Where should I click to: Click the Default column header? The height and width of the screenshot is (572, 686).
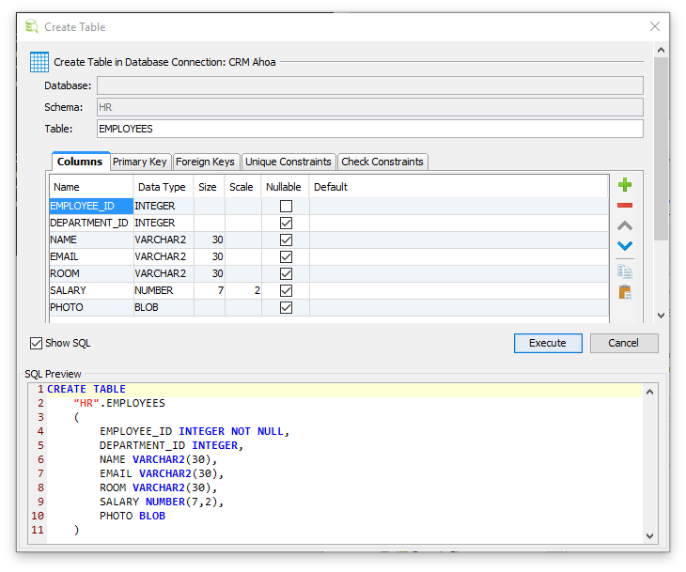point(459,187)
